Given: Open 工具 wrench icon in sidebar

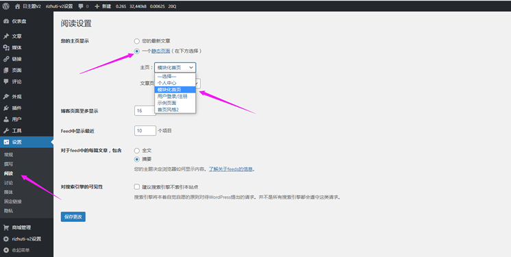Looking at the screenshot, I should coord(6,130).
